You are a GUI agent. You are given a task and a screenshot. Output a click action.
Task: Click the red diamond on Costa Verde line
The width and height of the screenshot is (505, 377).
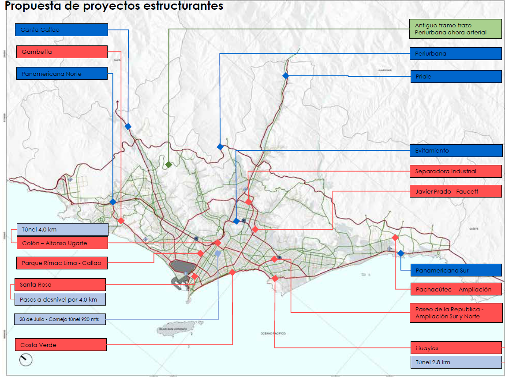232,272
